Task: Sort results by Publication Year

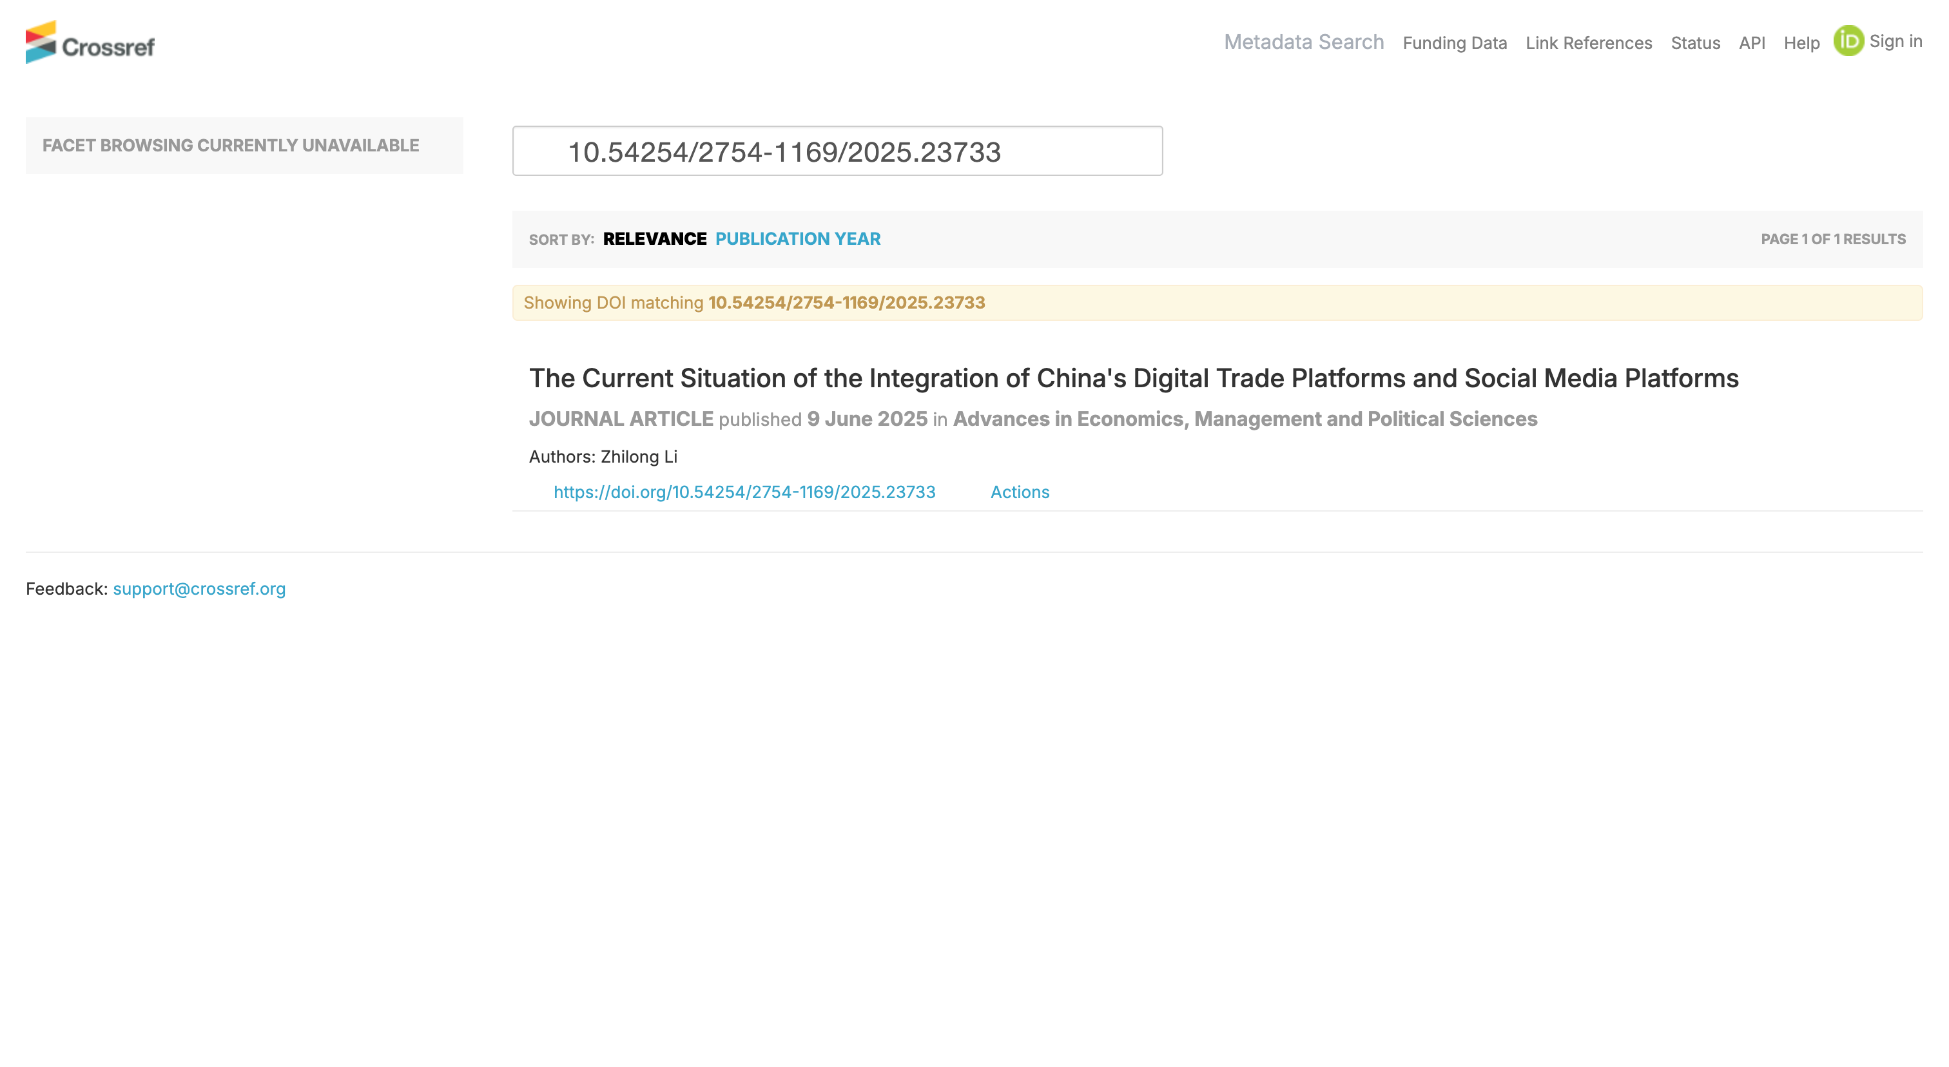Action: 797,239
